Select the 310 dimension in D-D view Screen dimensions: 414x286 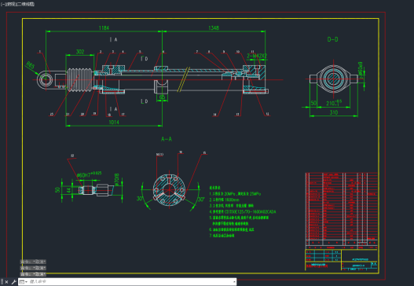point(334,112)
